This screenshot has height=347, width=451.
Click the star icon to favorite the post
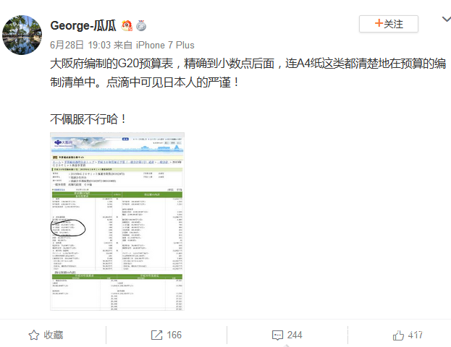pyautogui.click(x=34, y=335)
